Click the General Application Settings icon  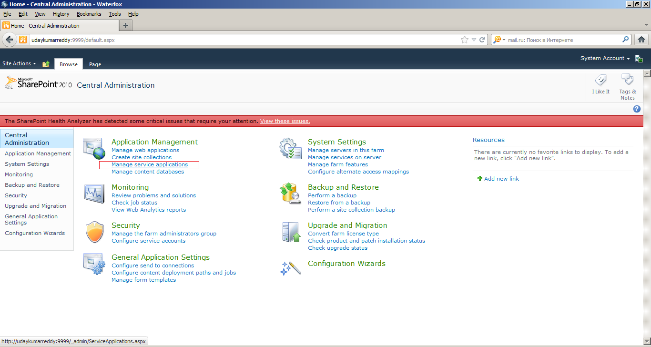(94, 264)
